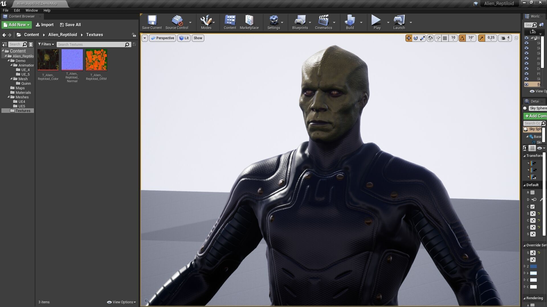The image size is (547, 307).
Task: Open the rotation snap 10° dropdown
Action: 471,38
